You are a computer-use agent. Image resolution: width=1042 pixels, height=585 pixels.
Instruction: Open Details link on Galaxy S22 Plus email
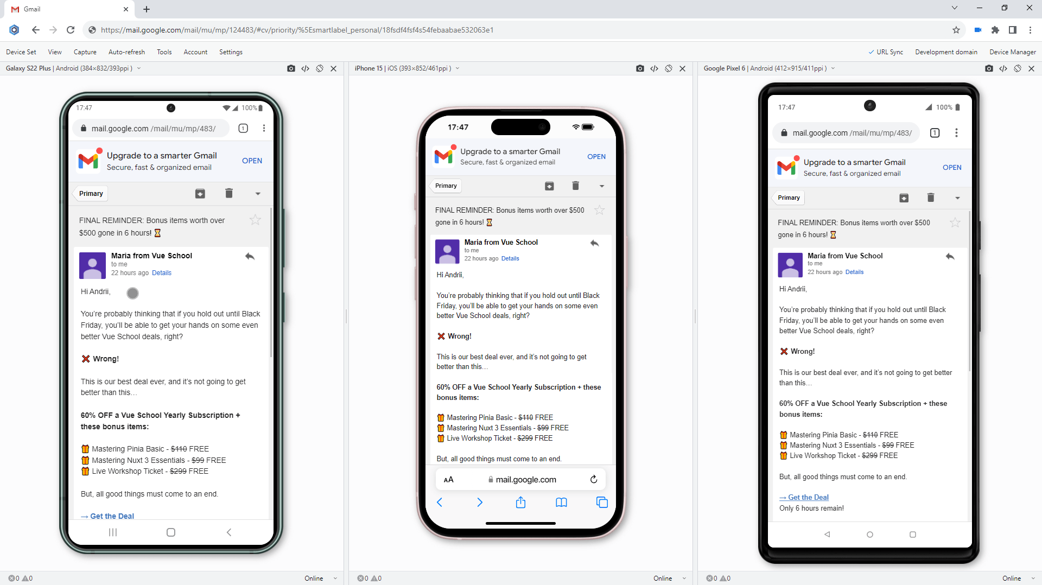[x=162, y=273]
